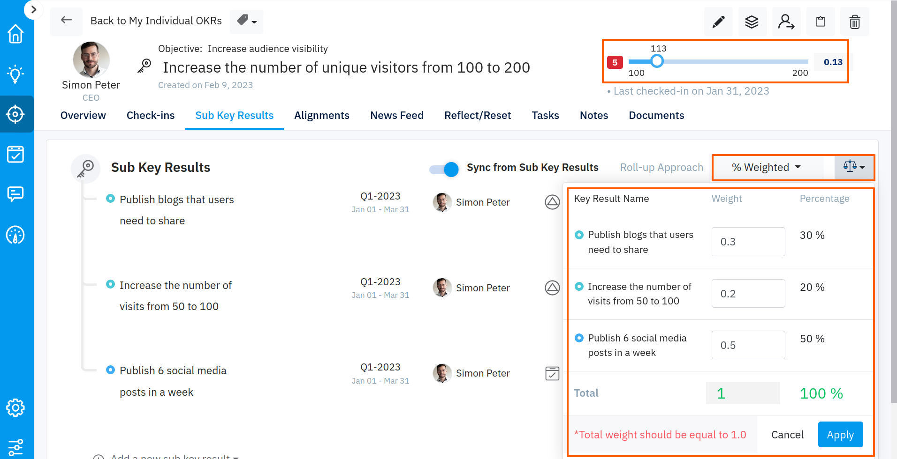The image size is (897, 459).
Task: Click the progress slider handle at 113
Action: click(x=657, y=61)
